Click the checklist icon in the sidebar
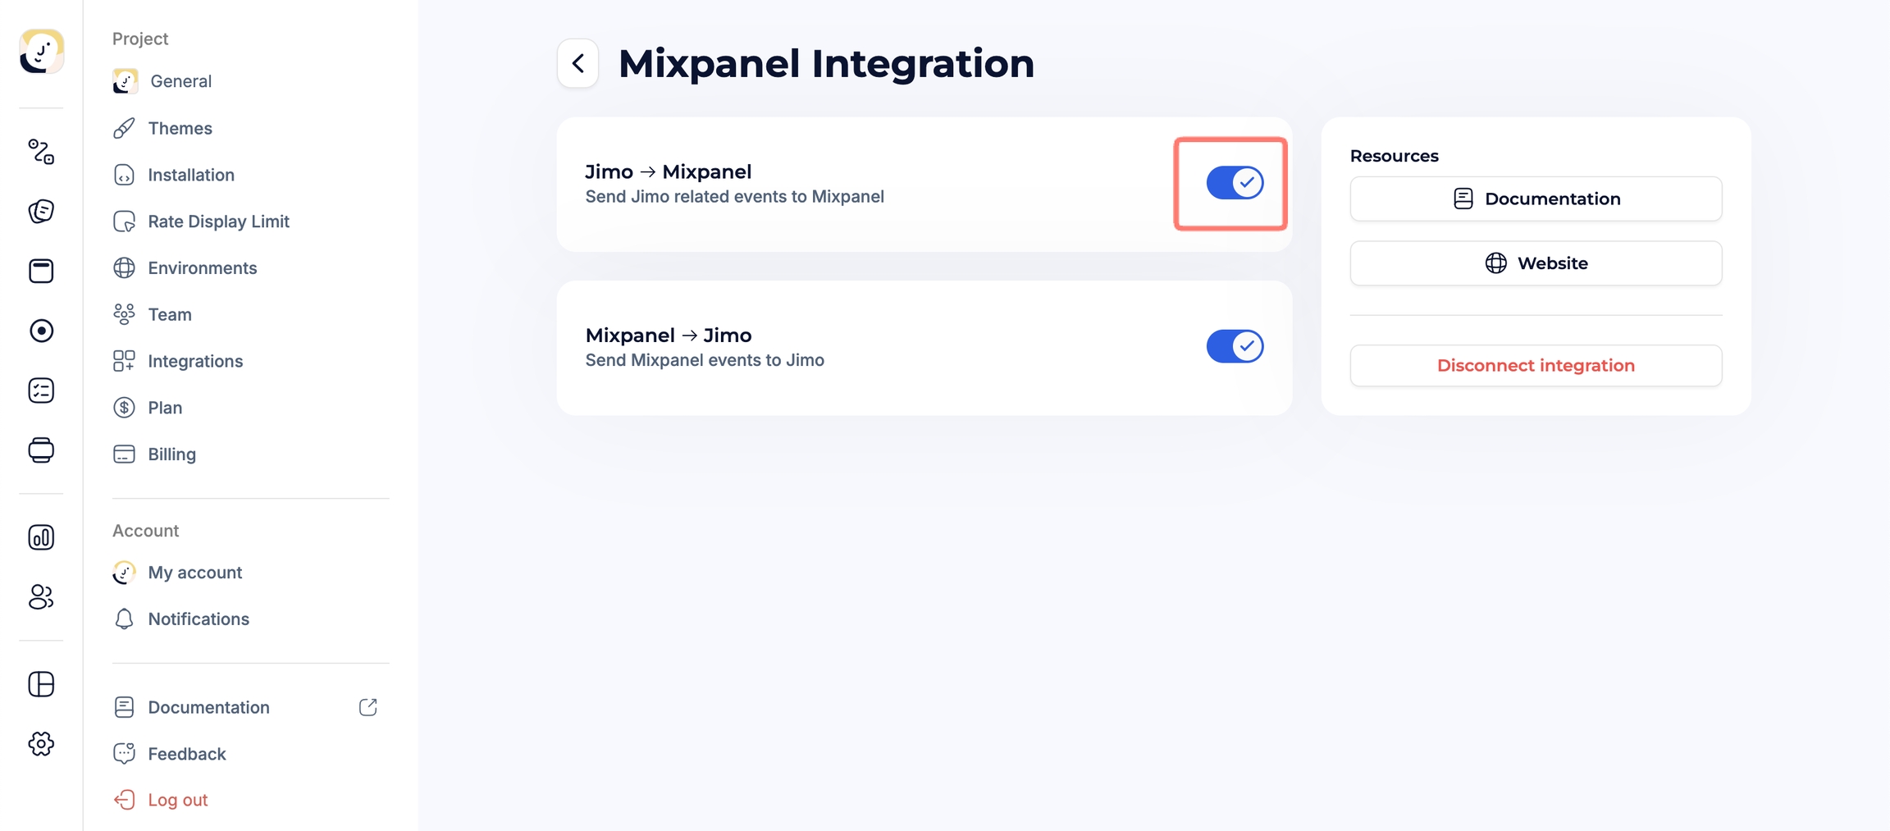Image resolution: width=1890 pixels, height=831 pixels. [x=41, y=390]
